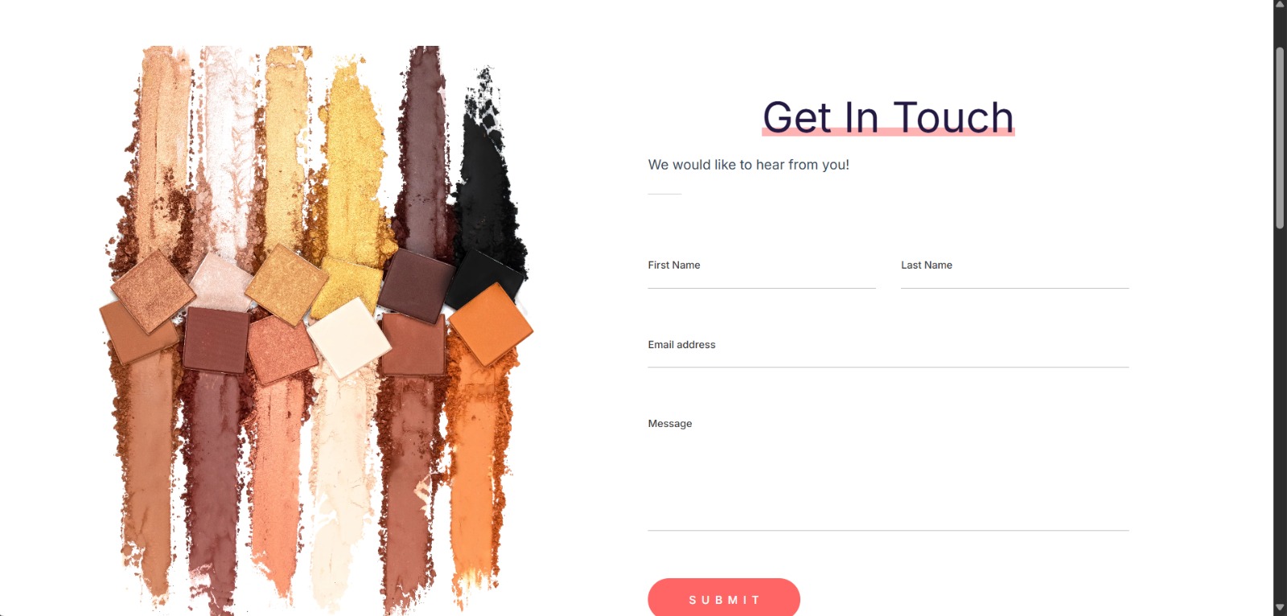Select the bright orange eyeshadow pan

(491, 325)
